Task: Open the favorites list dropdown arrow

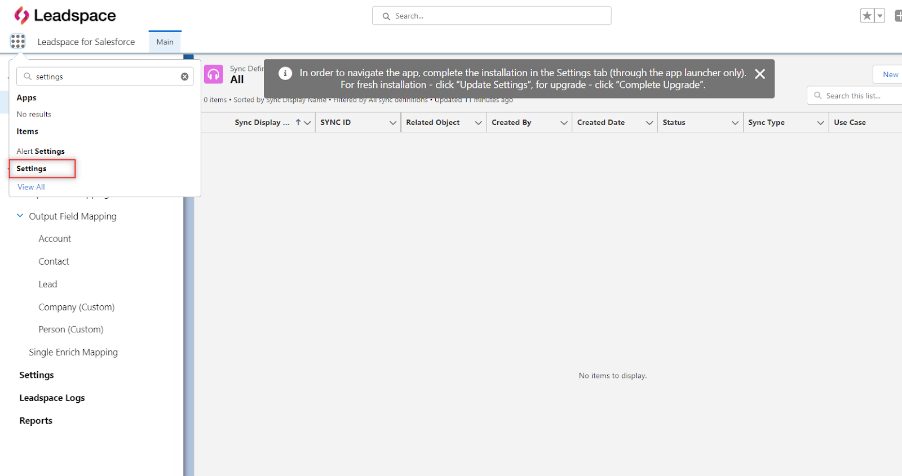Action: [879, 16]
